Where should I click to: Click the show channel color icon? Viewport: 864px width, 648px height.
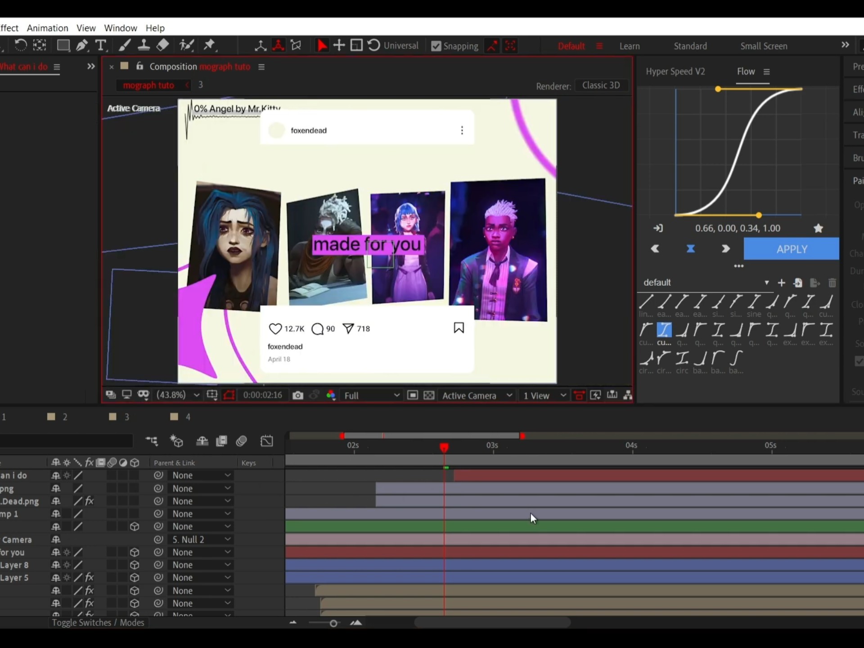[331, 395]
